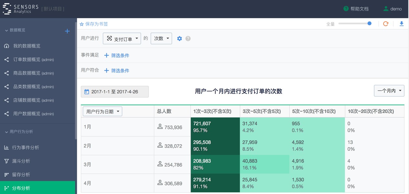Viewport: 409px width, 194px height.
Task: Click total count 306,589
Action: [173, 183]
